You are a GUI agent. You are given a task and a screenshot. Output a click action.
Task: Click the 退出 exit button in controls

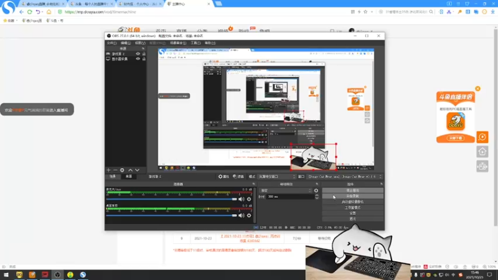pyautogui.click(x=352, y=219)
